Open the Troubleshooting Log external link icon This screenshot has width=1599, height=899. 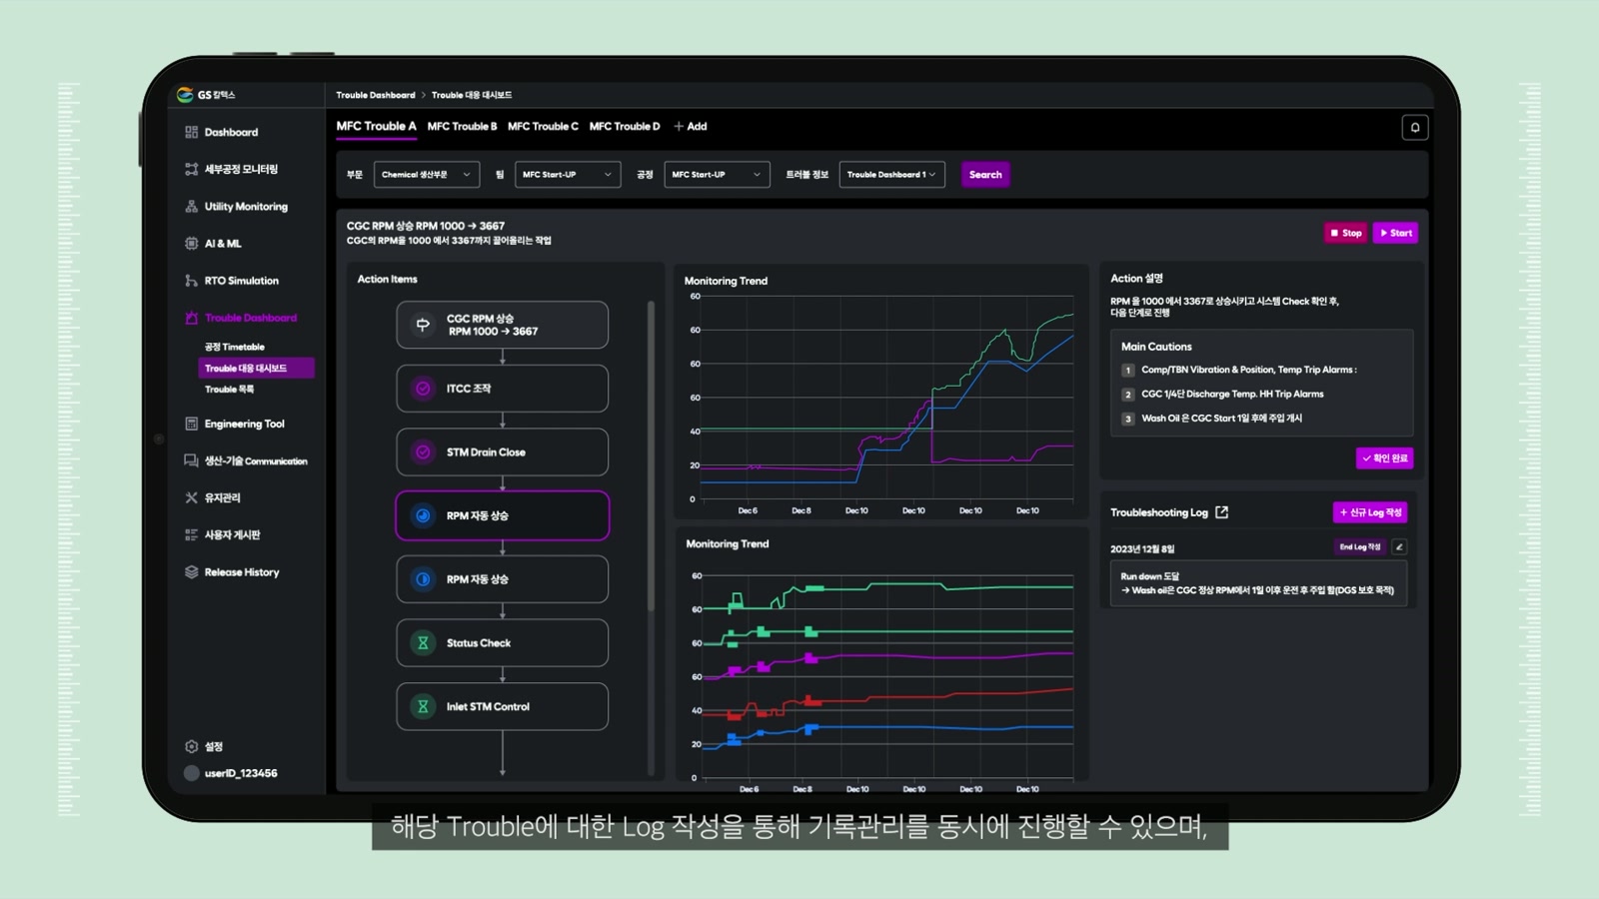click(x=1221, y=512)
